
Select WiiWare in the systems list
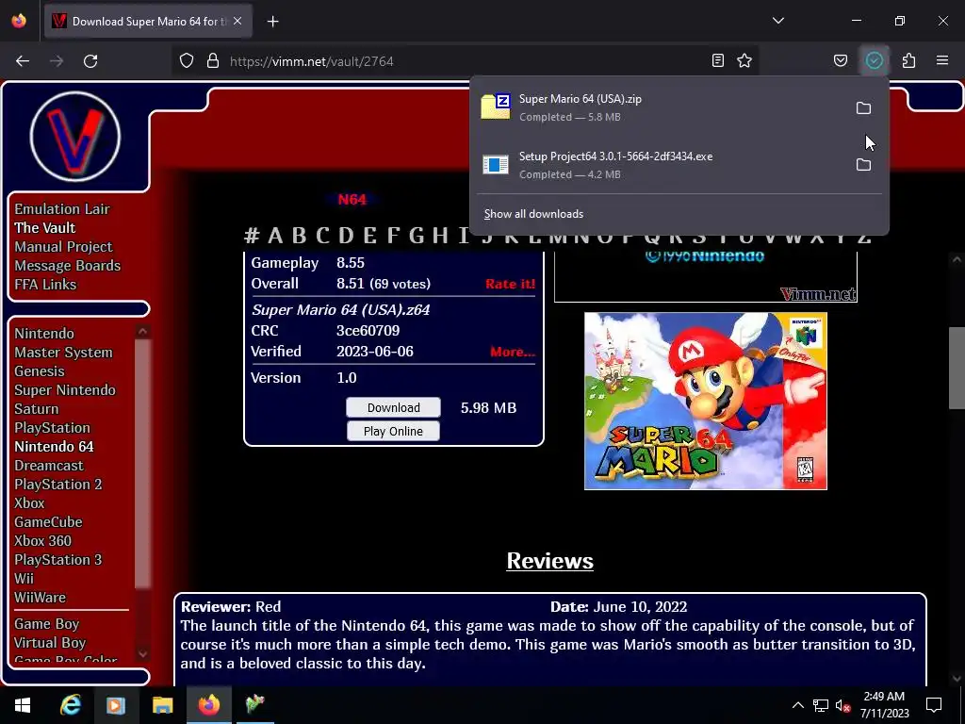[40, 598]
